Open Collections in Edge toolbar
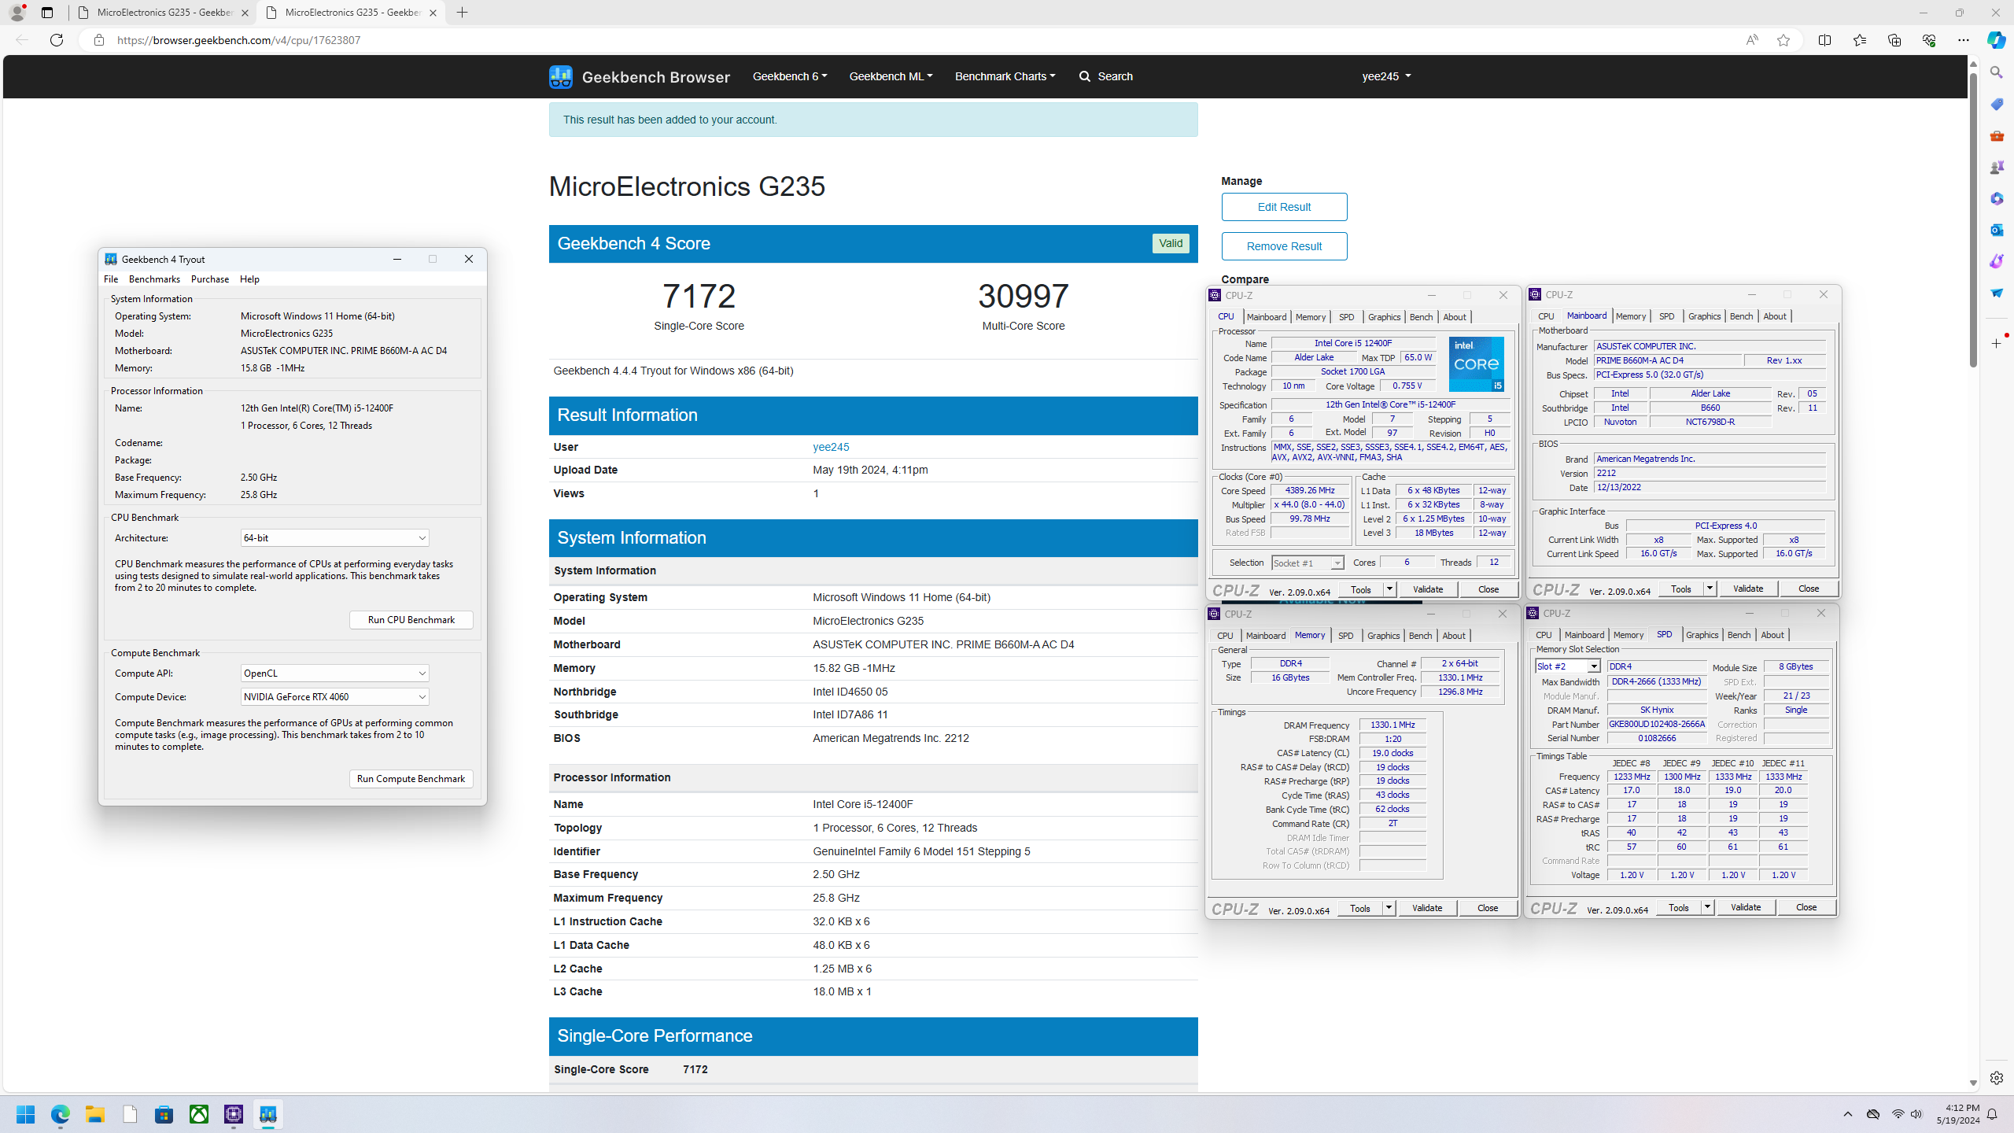This screenshot has width=2014, height=1133. click(x=1894, y=40)
